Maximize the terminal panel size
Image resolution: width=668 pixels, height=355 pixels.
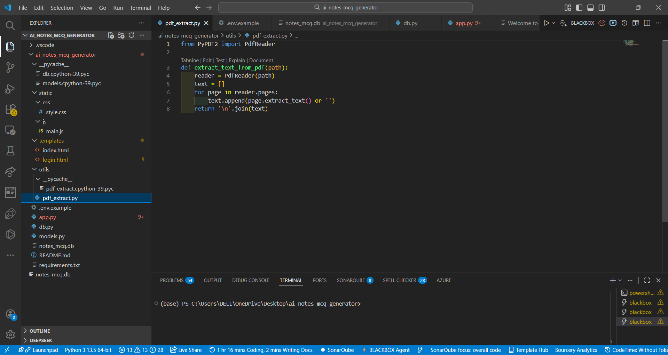pos(647,280)
